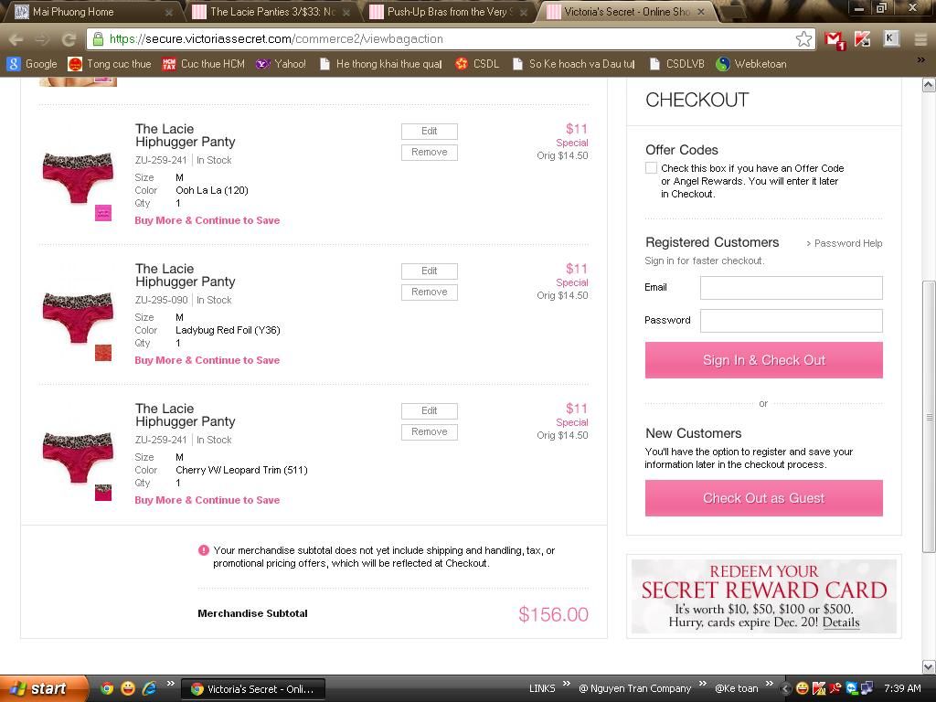
Task: Expand LINKS toolbar chevron
Action: [566, 684]
